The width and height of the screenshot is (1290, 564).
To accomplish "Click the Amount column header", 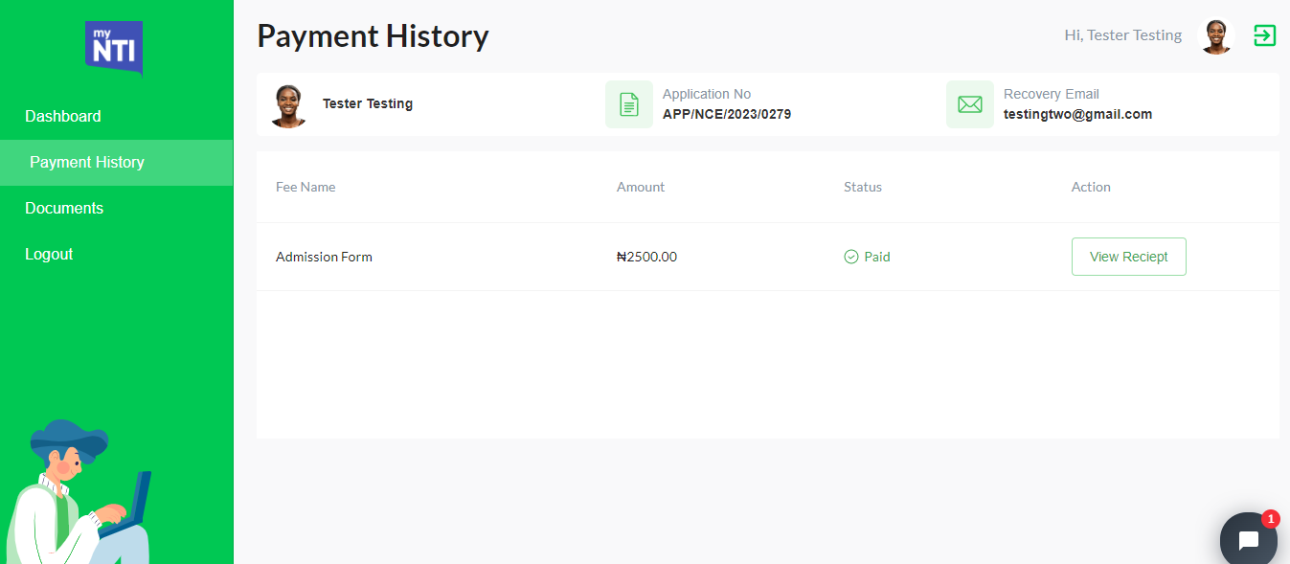I will coord(640,187).
